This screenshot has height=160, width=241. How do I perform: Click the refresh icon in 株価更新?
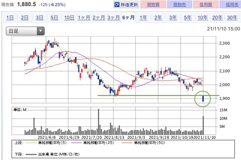(x=117, y=4)
